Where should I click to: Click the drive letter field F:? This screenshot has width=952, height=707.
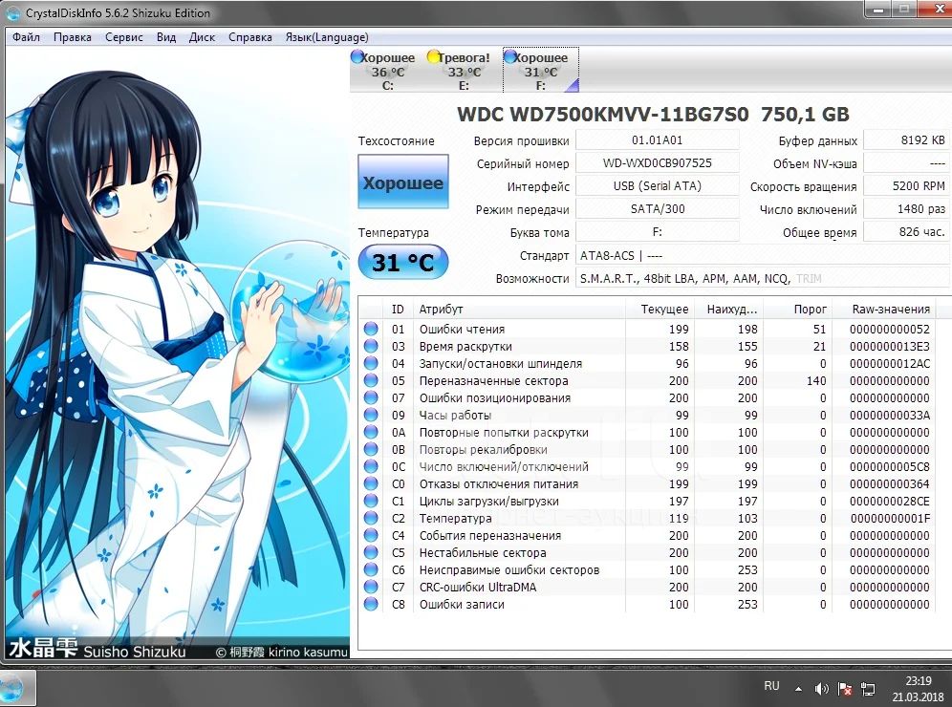(x=657, y=232)
